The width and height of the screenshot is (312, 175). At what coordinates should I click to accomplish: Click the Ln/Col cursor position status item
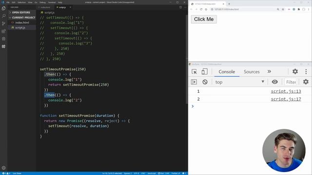[112, 174]
